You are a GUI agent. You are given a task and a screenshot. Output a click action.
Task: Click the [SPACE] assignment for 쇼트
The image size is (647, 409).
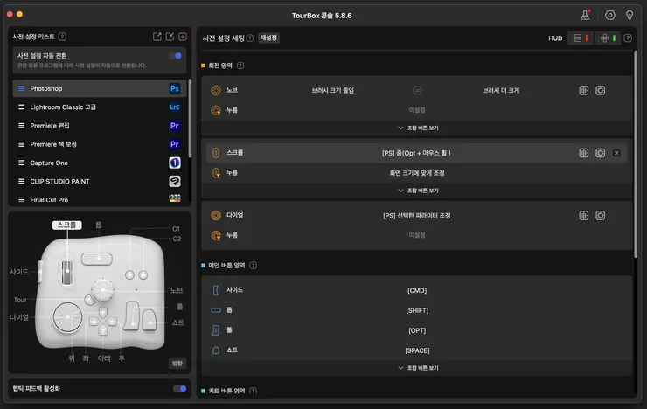tap(417, 350)
